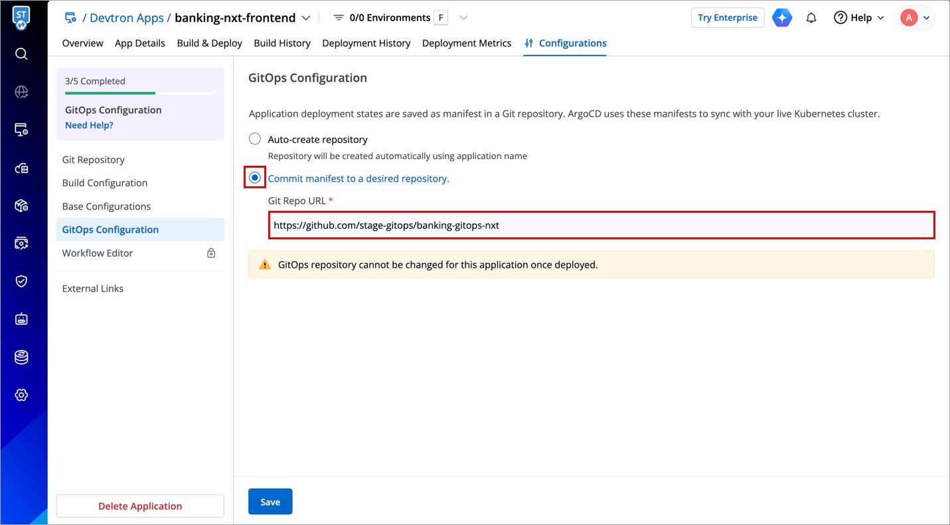Click the database stack icon in sidebar

[21, 357]
